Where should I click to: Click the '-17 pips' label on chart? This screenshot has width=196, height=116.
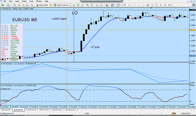[95, 47]
